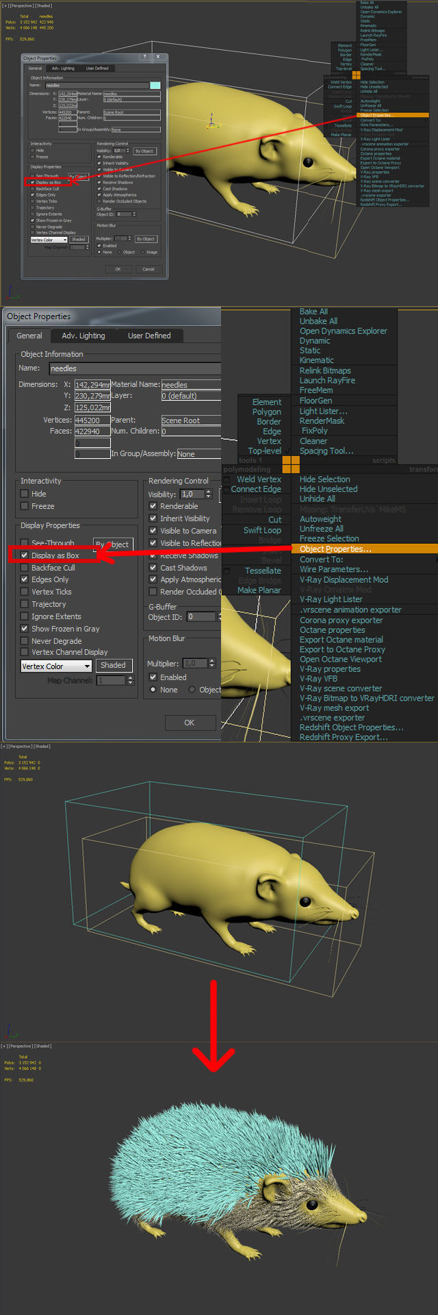Enable Trajectory checkbox in enlarged dialog
Screen dimensions: 438x1315
[25, 604]
